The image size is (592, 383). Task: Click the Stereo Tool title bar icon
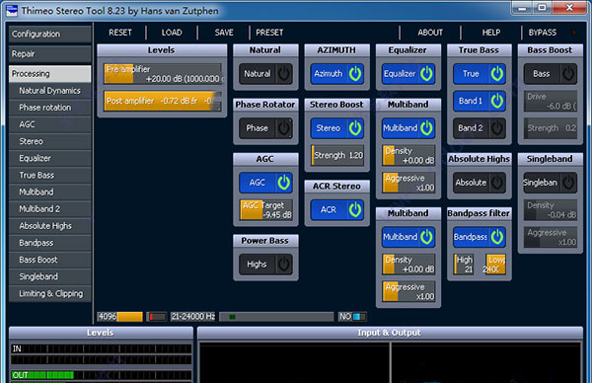(x=12, y=10)
